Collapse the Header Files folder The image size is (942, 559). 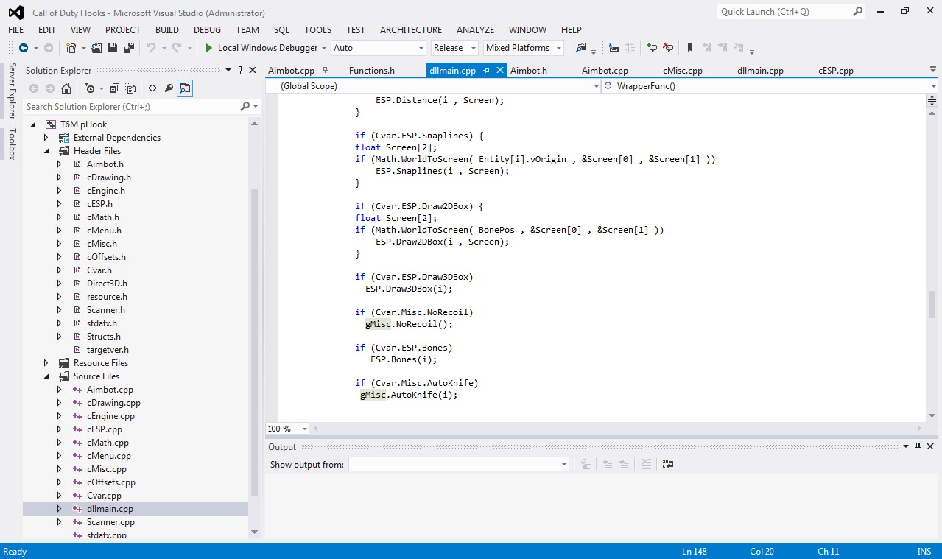(46, 151)
